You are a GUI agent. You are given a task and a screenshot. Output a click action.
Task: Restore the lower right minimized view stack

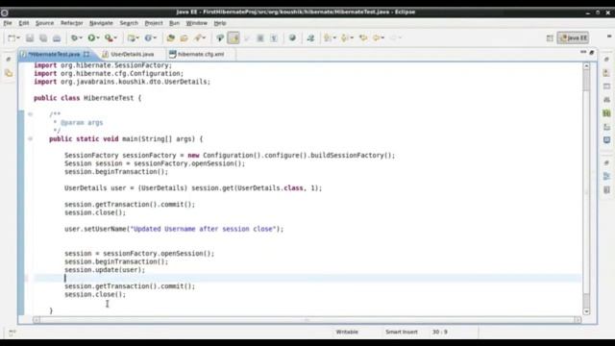(606, 162)
